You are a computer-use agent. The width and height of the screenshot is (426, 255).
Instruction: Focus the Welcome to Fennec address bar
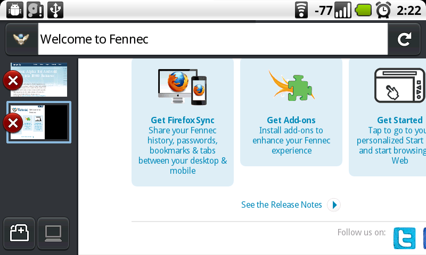point(212,39)
